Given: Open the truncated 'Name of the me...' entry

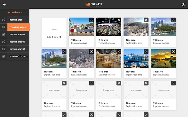Looking at the screenshot, I should click(x=18, y=56).
